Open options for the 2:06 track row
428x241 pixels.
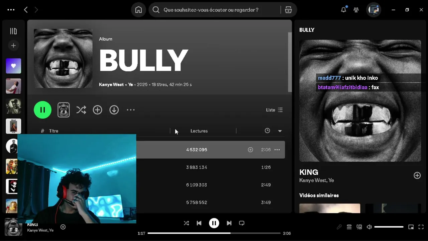point(277,150)
